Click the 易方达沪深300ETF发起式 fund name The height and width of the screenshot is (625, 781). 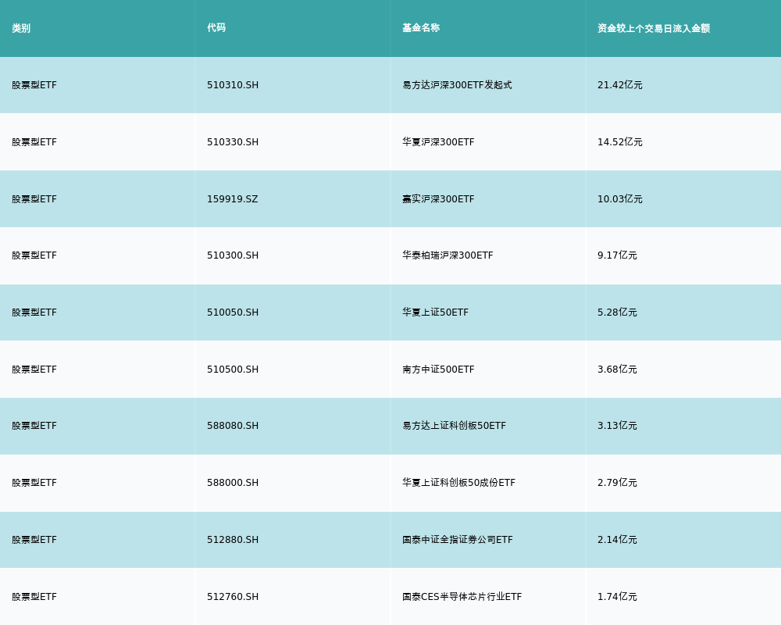[x=457, y=85]
